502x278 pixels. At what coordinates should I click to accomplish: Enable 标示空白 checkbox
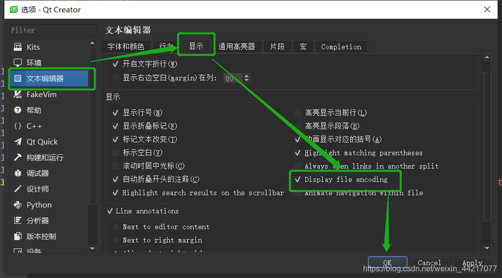116,153
